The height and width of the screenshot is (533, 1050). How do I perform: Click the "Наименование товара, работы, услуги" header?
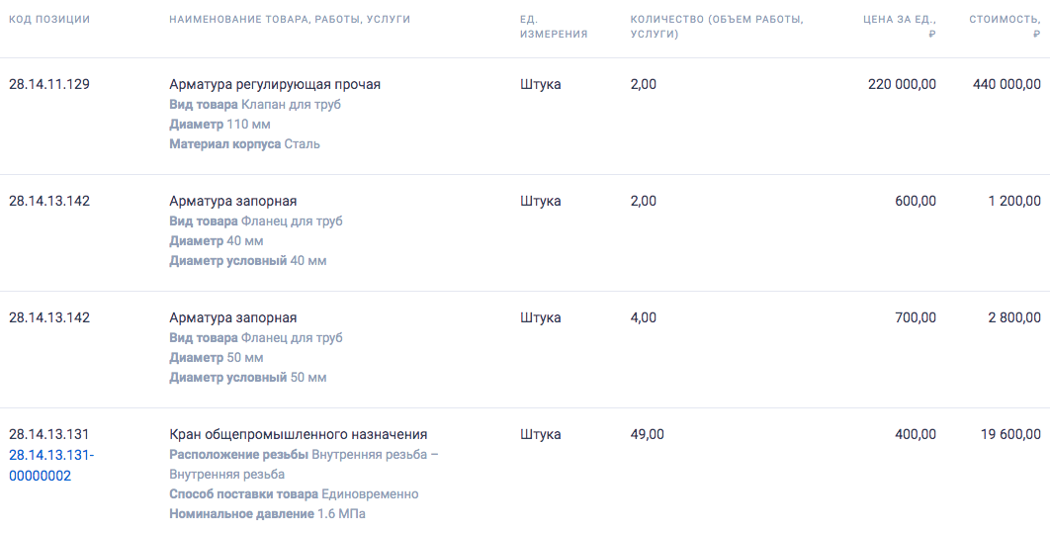click(290, 20)
